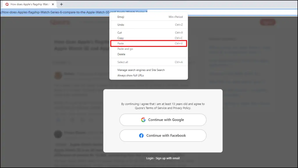
Task: Choose the Paste and go option
Action: (x=149, y=49)
